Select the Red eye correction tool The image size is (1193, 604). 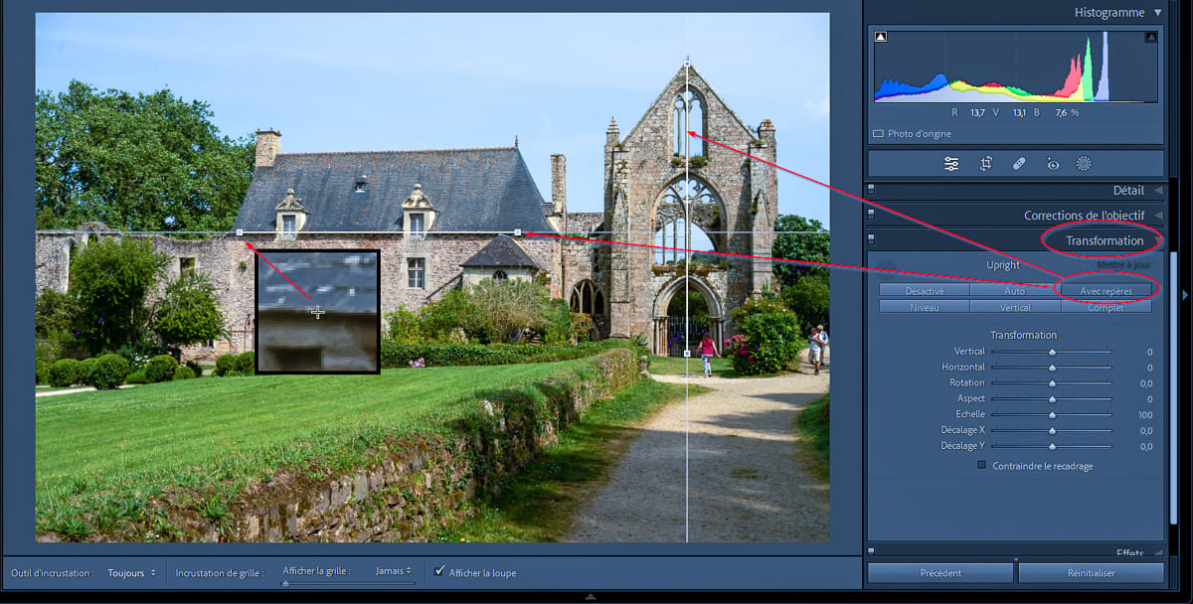click(1052, 164)
